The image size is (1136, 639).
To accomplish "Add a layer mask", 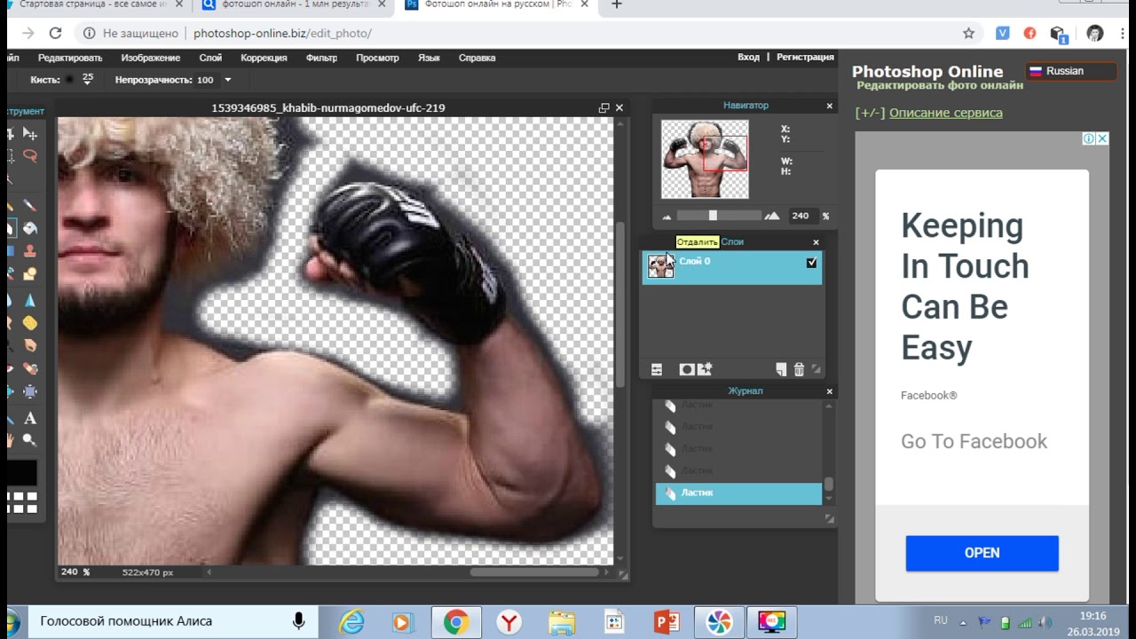I will point(686,369).
